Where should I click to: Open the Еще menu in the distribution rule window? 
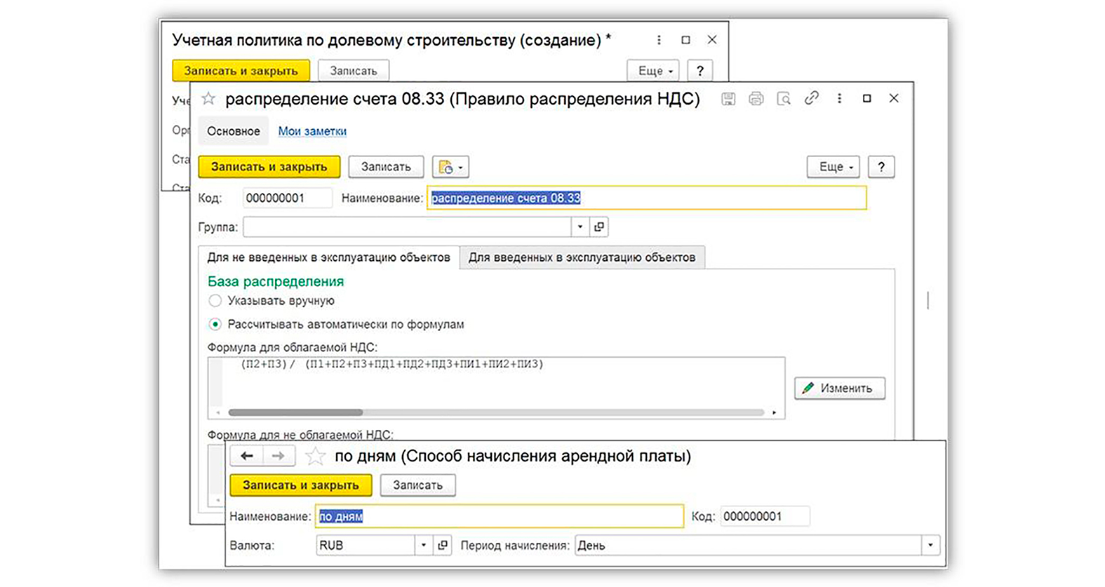[833, 167]
